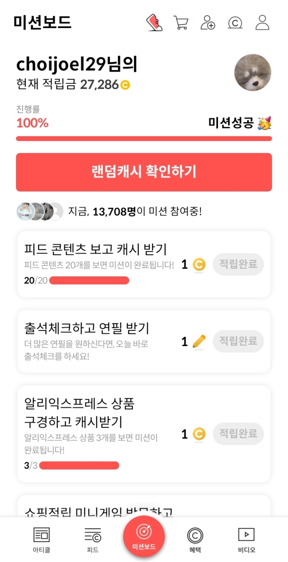This screenshot has height=562, width=288.
Task: Click the 100% mission progress bar
Action: [144, 139]
